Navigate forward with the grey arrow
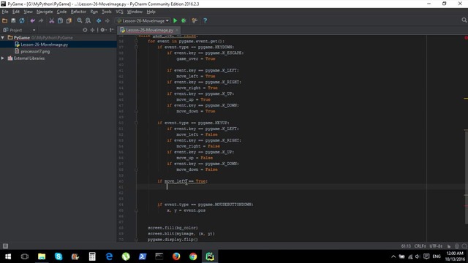468x263 pixels. tap(107, 20)
